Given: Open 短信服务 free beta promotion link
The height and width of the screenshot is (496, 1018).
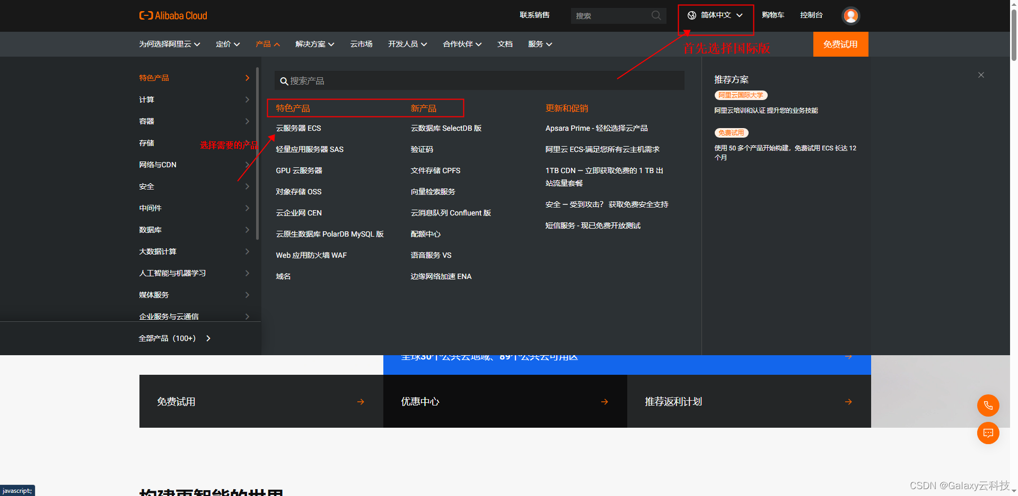Looking at the screenshot, I should click(593, 226).
